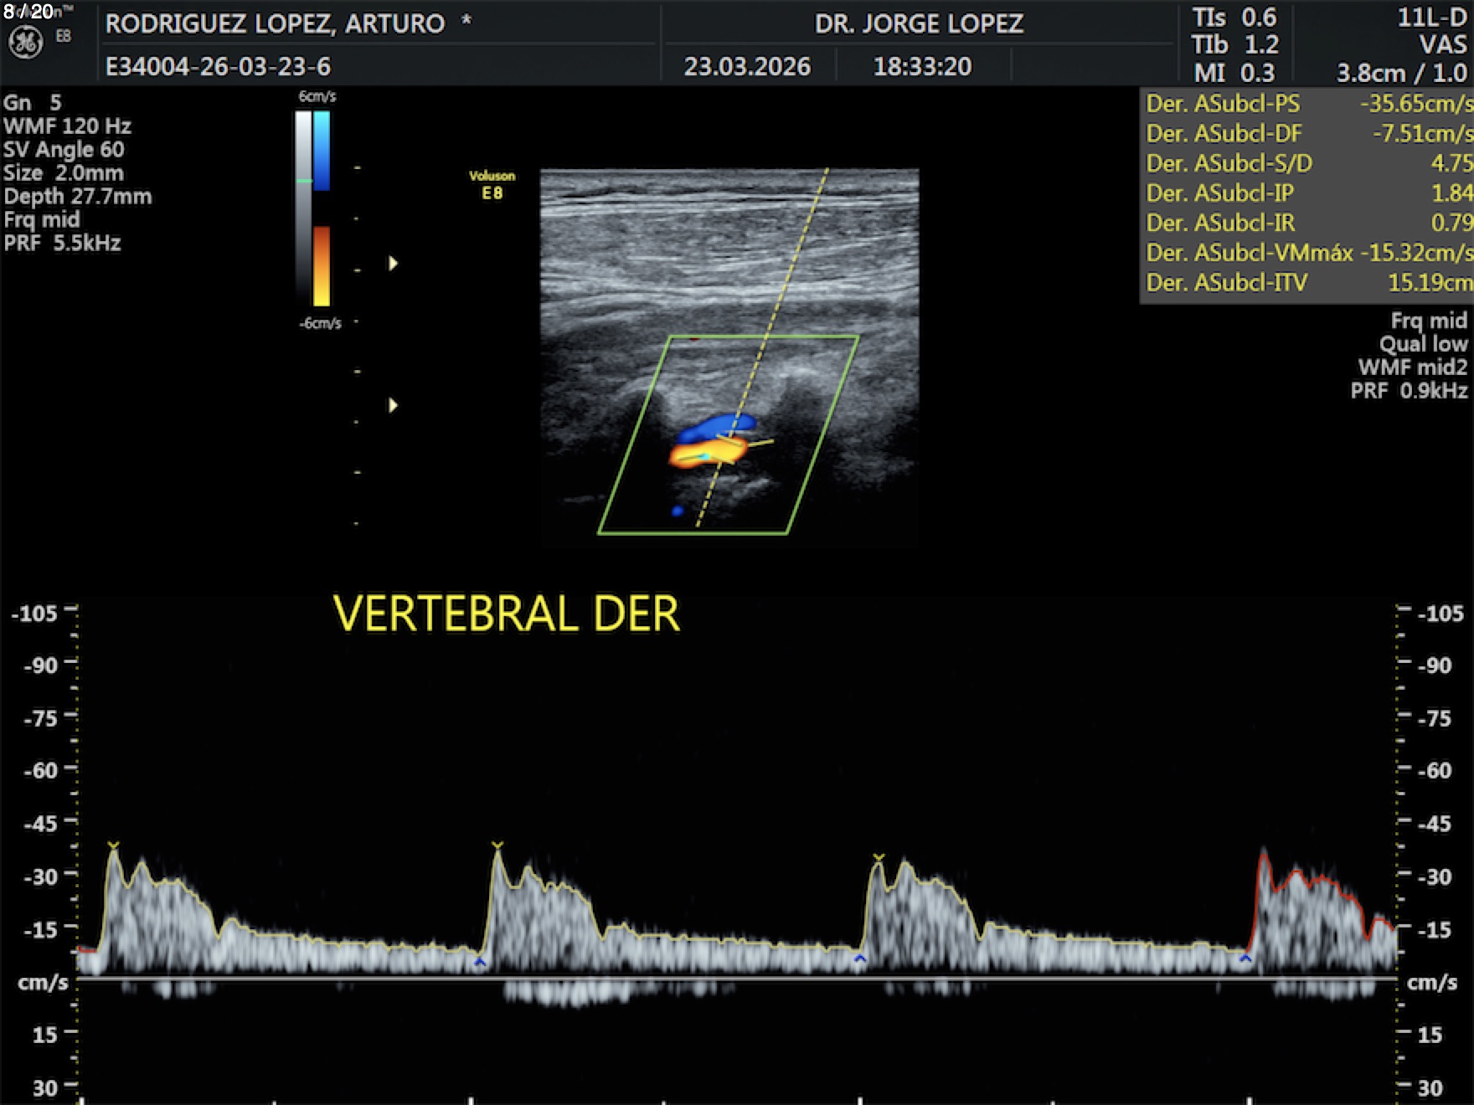Click the upper focal zone triangle marker
1474x1105 pixels.
(393, 264)
